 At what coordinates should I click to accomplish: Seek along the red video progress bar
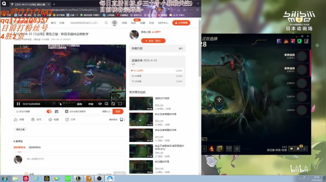[x=70, y=100]
